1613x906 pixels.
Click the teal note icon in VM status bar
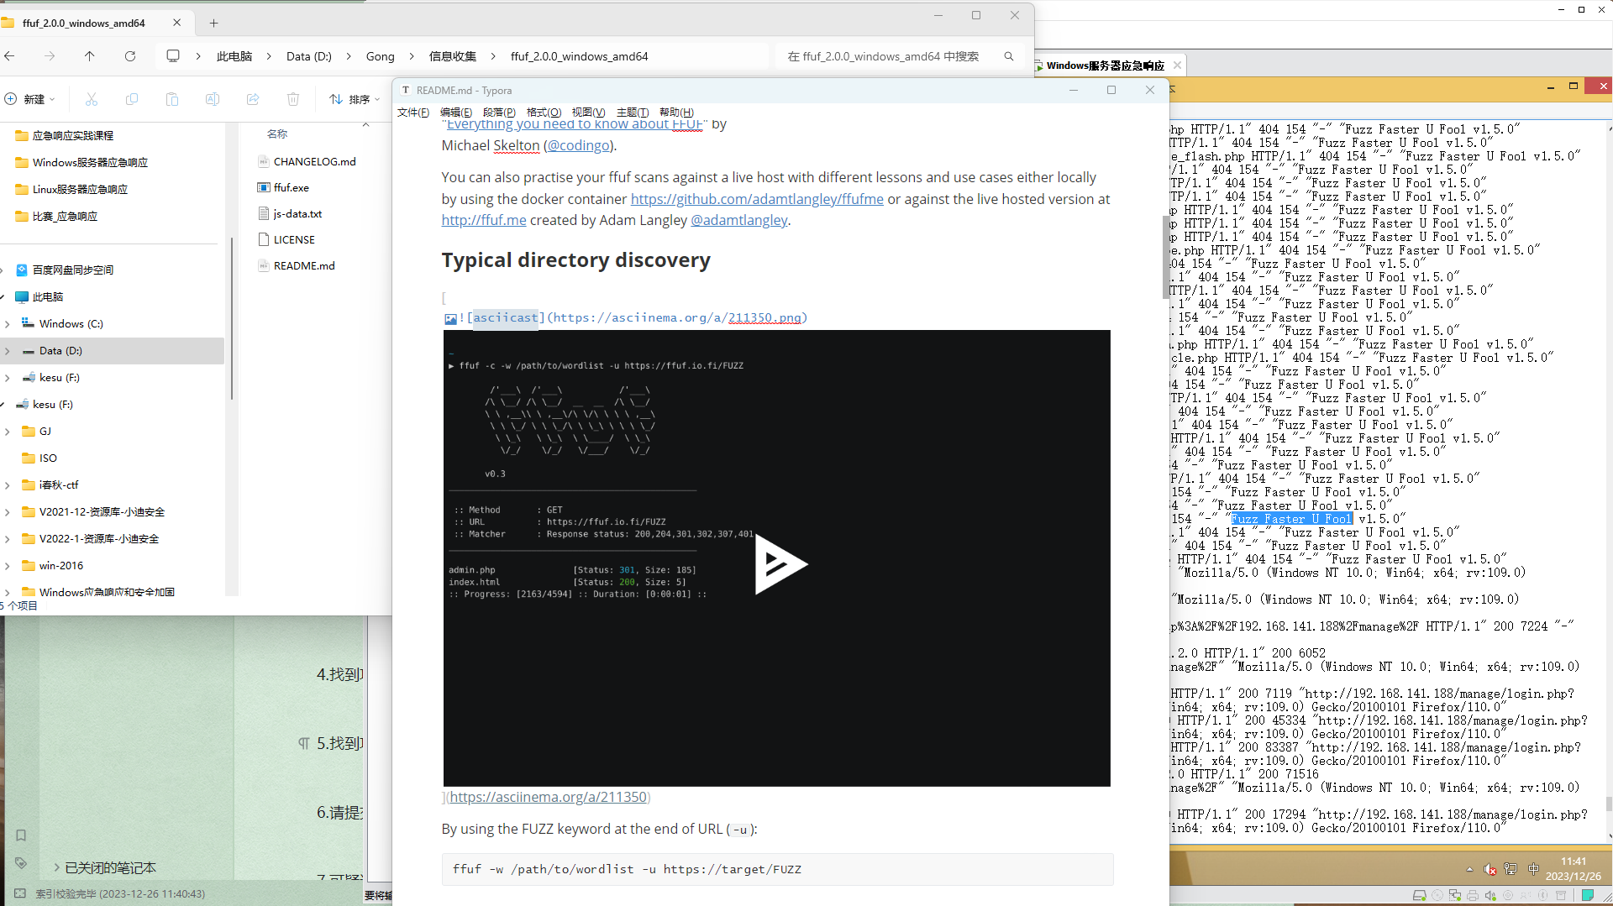pos(1588,896)
